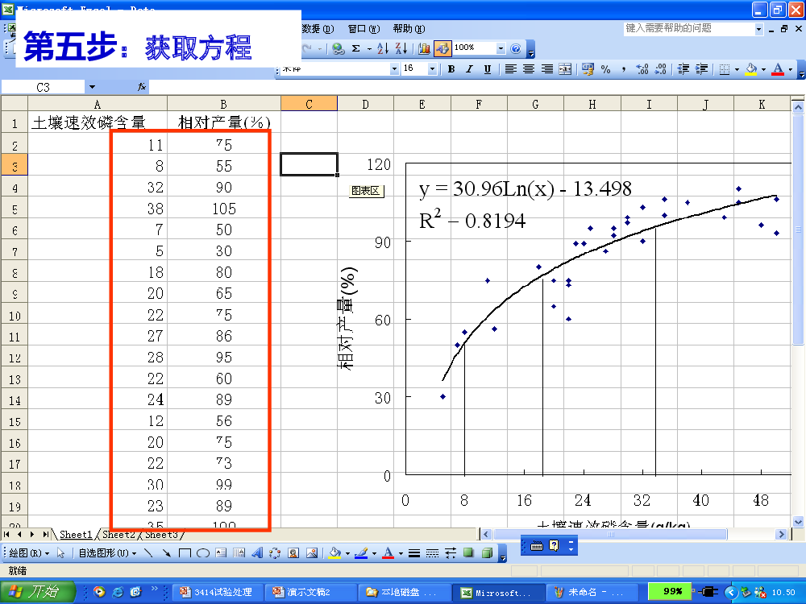806x604 pixels.
Task: Insert Clip Art icon
Action: coord(293,553)
